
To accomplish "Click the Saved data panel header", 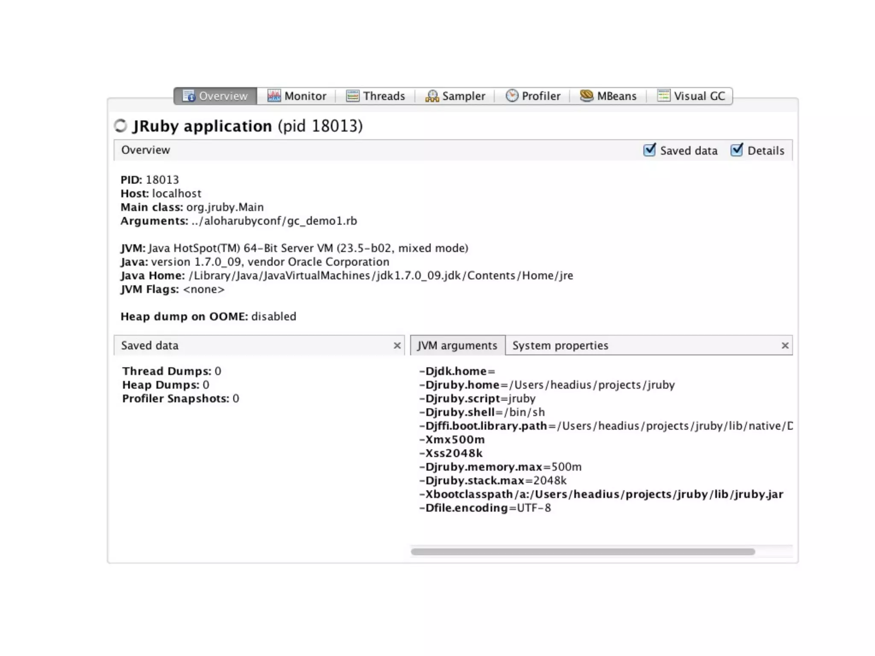I will pos(252,346).
